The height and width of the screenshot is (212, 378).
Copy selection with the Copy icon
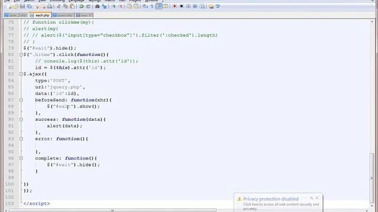pyautogui.click(x=66, y=6)
